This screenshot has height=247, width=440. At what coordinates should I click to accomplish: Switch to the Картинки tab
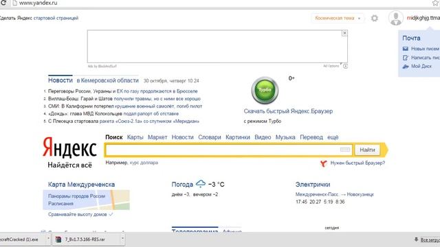coord(238,137)
